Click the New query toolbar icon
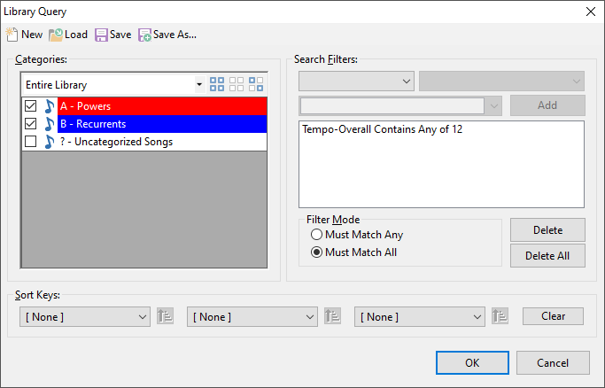Image resolution: width=605 pixels, height=388 pixels. coord(12,35)
